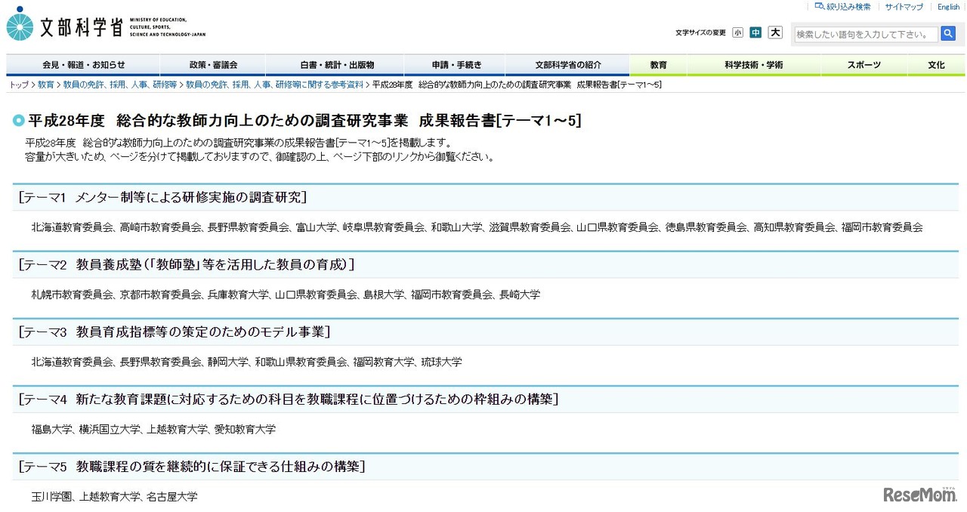This screenshot has height=512, width=967.
Task: Open the 文化 menu item
Action: point(935,66)
